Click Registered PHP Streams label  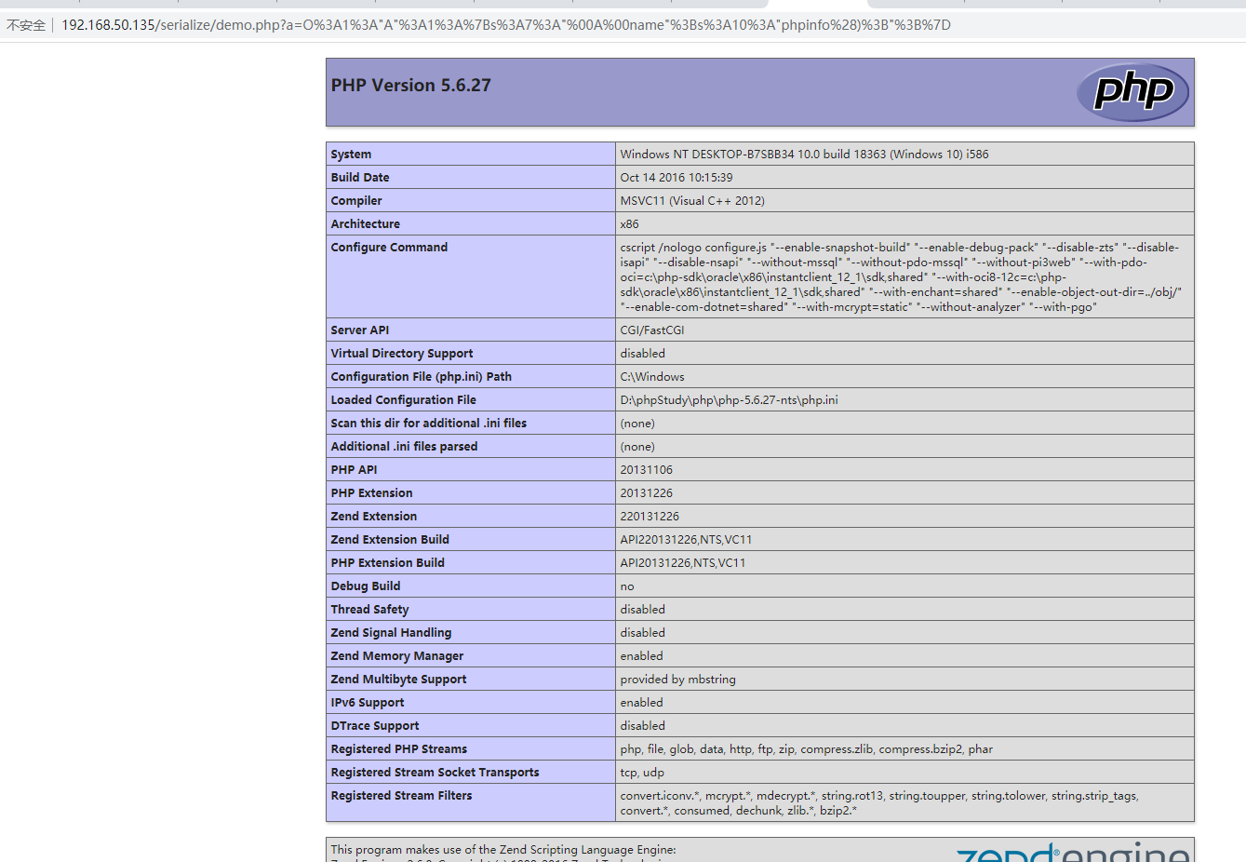pyautogui.click(x=399, y=749)
